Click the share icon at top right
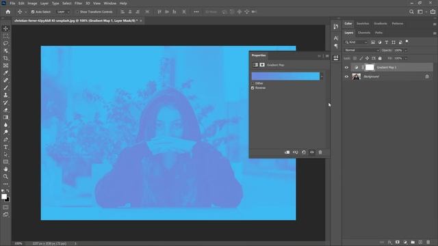The height and width of the screenshot is (246, 438). click(x=433, y=12)
